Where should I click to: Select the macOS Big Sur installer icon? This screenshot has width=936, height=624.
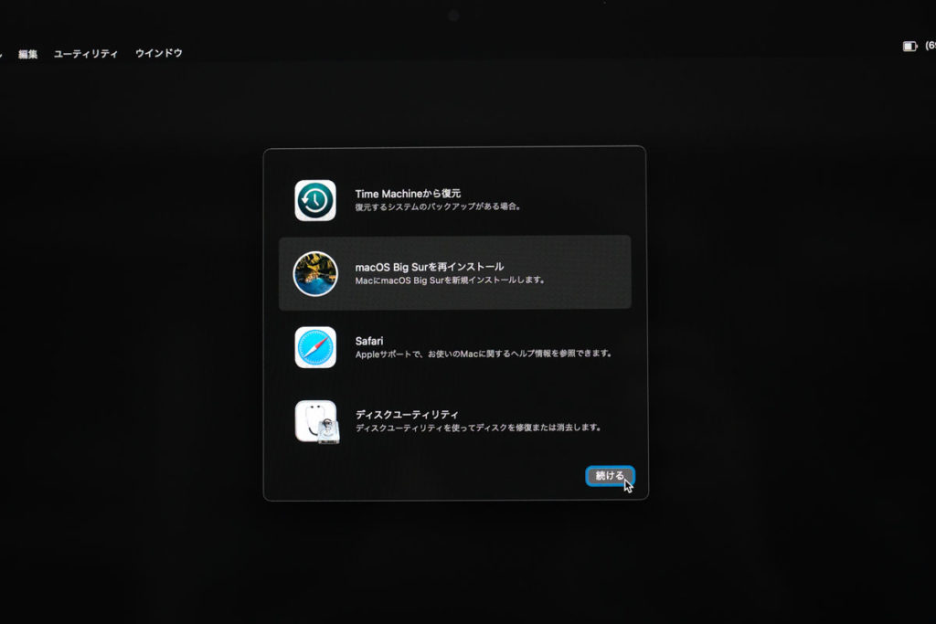click(315, 274)
